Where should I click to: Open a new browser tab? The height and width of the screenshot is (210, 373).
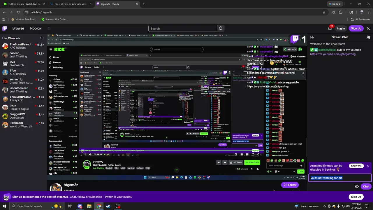pyautogui.click(x=144, y=4)
